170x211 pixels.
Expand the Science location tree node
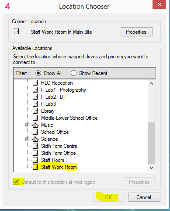click(x=27, y=139)
